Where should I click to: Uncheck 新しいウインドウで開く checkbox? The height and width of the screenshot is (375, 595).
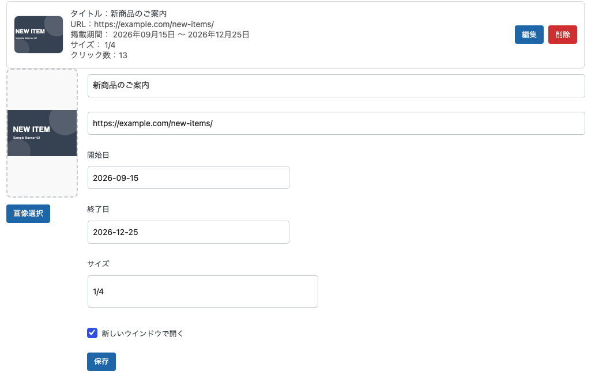[92, 333]
